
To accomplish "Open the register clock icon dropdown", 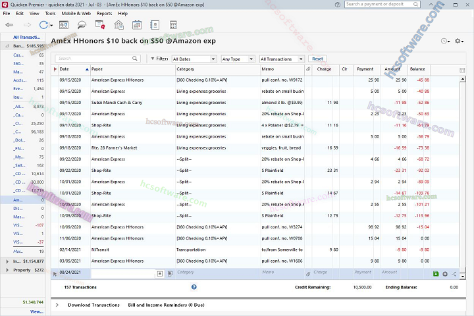I will coord(445,41).
